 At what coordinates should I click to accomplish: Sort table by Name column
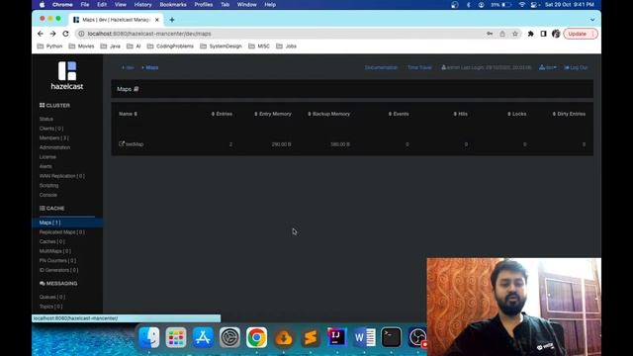pos(128,114)
